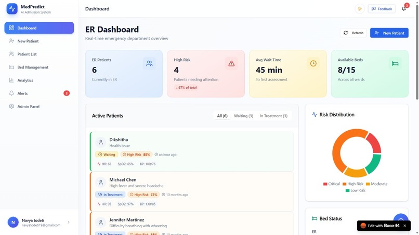The image size is (419, 235).
Task: Click Michael Chen's High Risk 72% badge
Action: point(143,195)
